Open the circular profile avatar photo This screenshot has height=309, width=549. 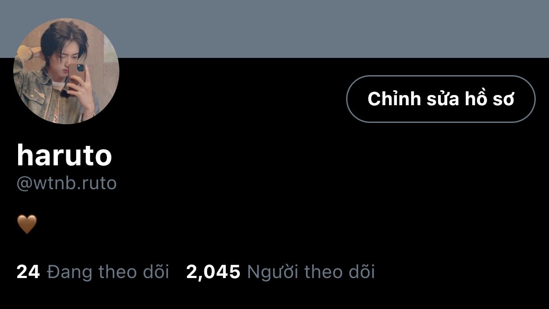pos(66,71)
